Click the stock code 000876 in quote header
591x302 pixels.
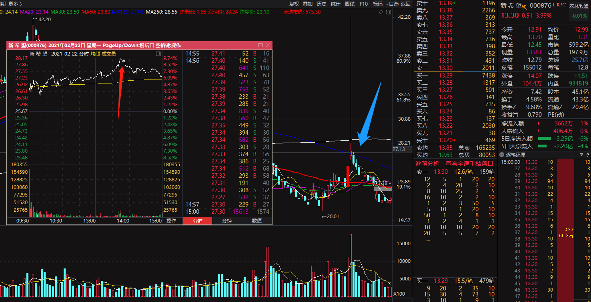pos(541,6)
